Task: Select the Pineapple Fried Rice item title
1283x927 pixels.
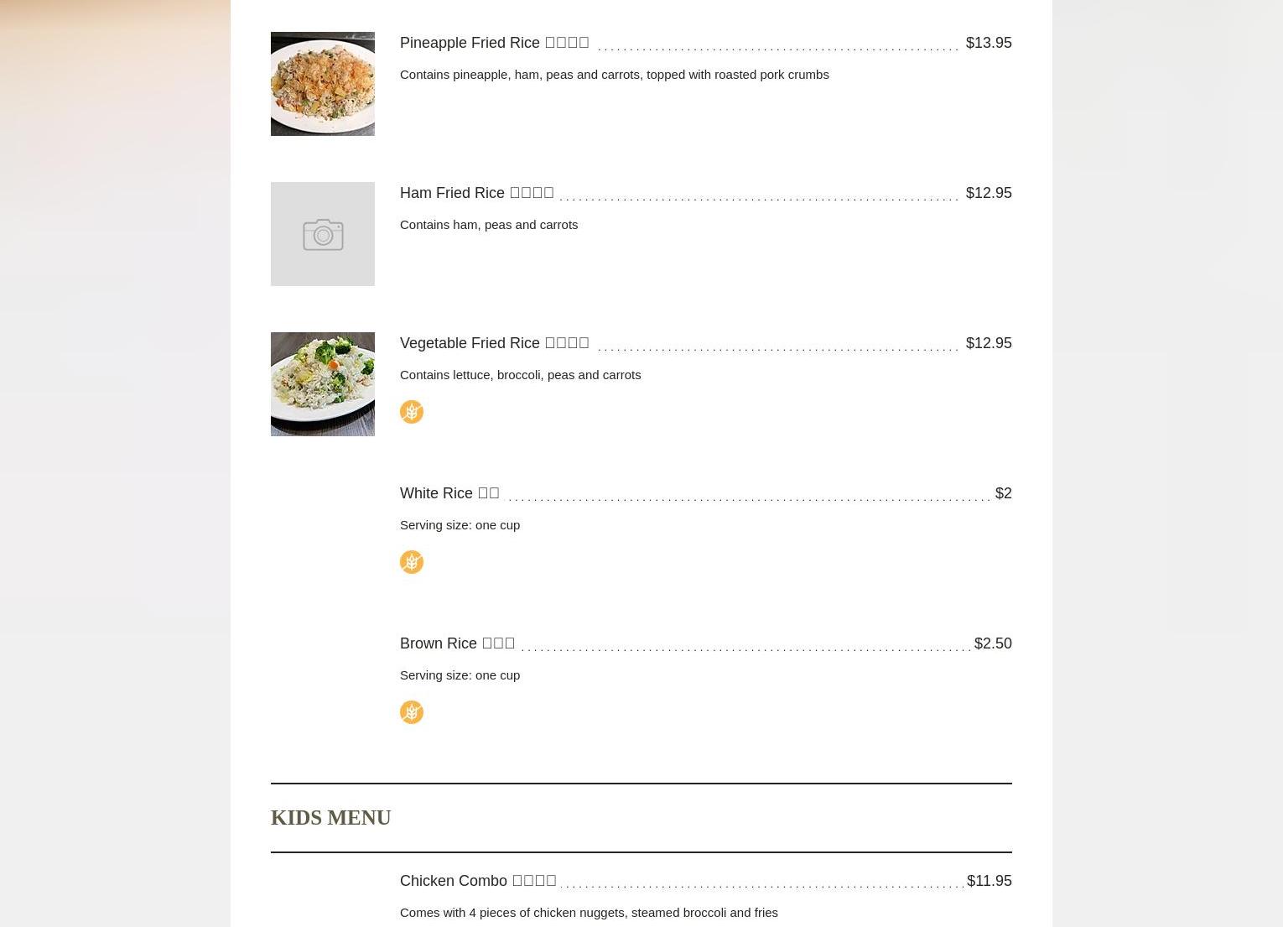Action: click(x=495, y=43)
